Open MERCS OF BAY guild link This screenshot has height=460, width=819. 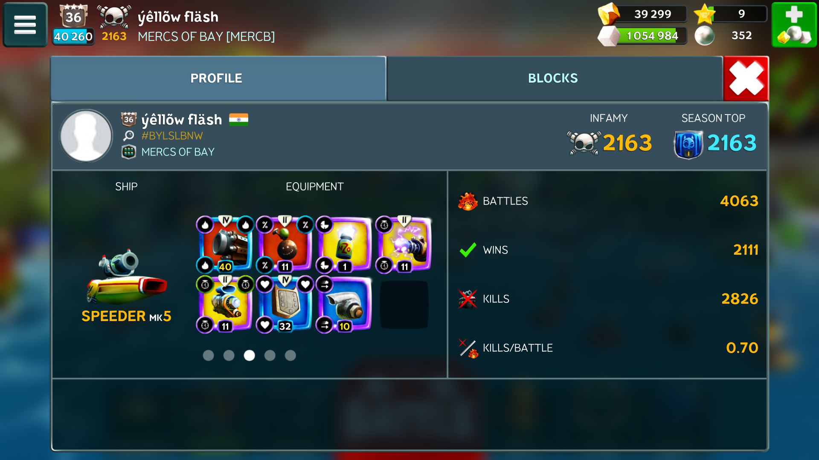(x=177, y=152)
